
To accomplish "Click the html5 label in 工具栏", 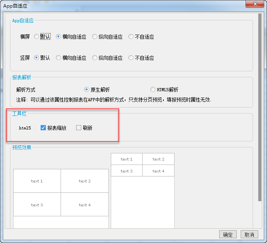I will click(x=25, y=128).
